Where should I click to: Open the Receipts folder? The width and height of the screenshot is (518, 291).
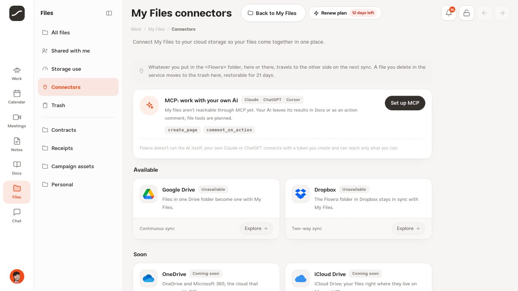78,148
